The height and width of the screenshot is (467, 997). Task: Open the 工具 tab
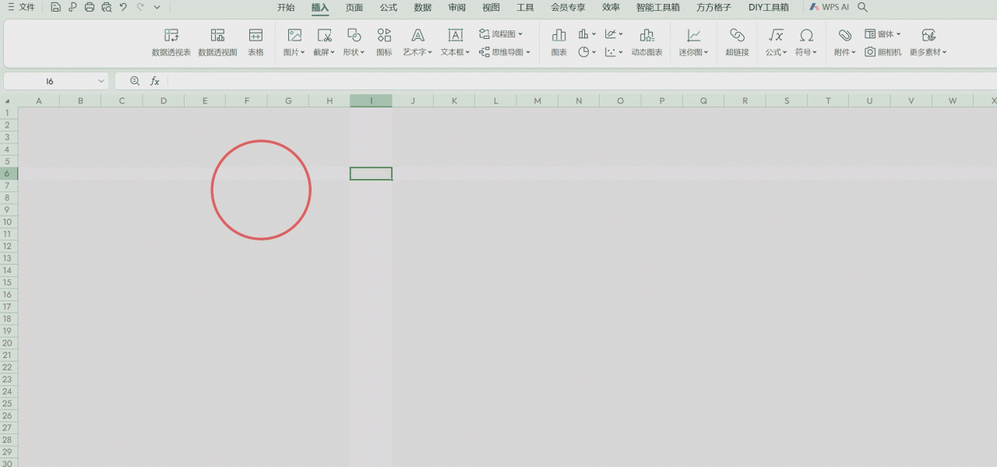click(526, 8)
